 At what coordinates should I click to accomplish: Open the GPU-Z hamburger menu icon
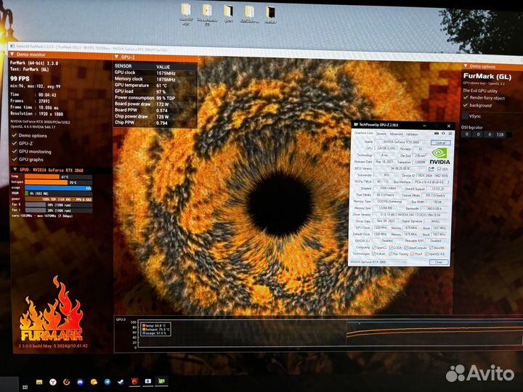click(x=450, y=134)
